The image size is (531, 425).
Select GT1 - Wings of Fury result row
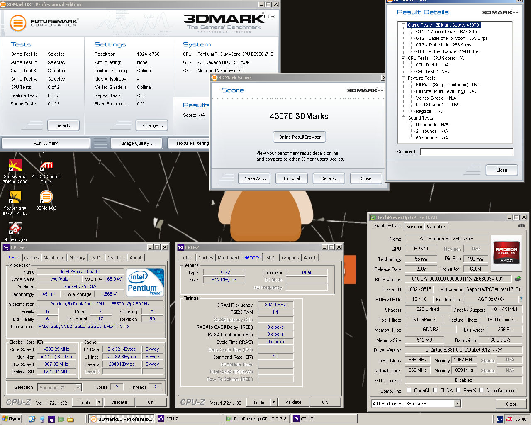[x=447, y=32]
